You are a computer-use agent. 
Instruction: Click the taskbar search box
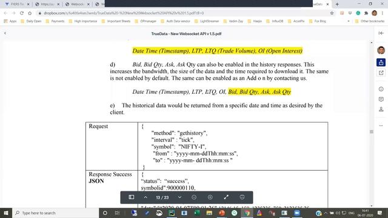click(x=55, y=213)
